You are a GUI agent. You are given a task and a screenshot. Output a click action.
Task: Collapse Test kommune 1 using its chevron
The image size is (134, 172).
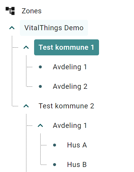pyautogui.click(x=26, y=47)
